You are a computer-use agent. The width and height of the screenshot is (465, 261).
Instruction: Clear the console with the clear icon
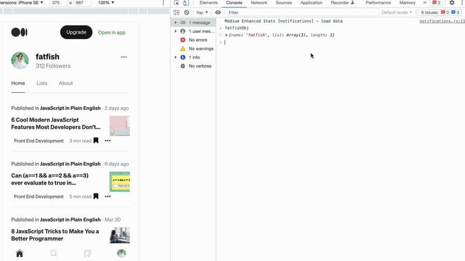pyautogui.click(x=187, y=12)
